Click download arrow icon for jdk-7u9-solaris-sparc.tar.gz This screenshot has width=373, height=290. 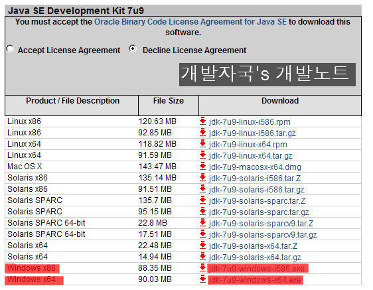pos(202,211)
